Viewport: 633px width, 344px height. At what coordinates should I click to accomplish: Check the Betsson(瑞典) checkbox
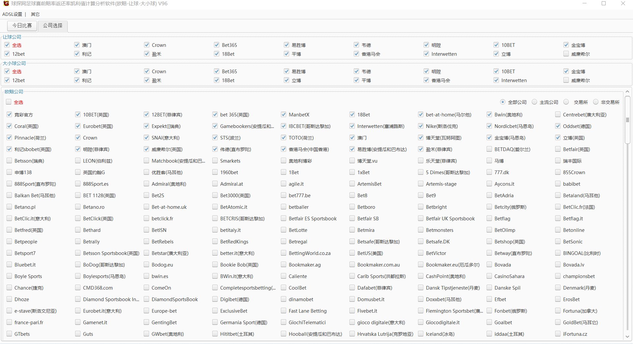pos(9,161)
